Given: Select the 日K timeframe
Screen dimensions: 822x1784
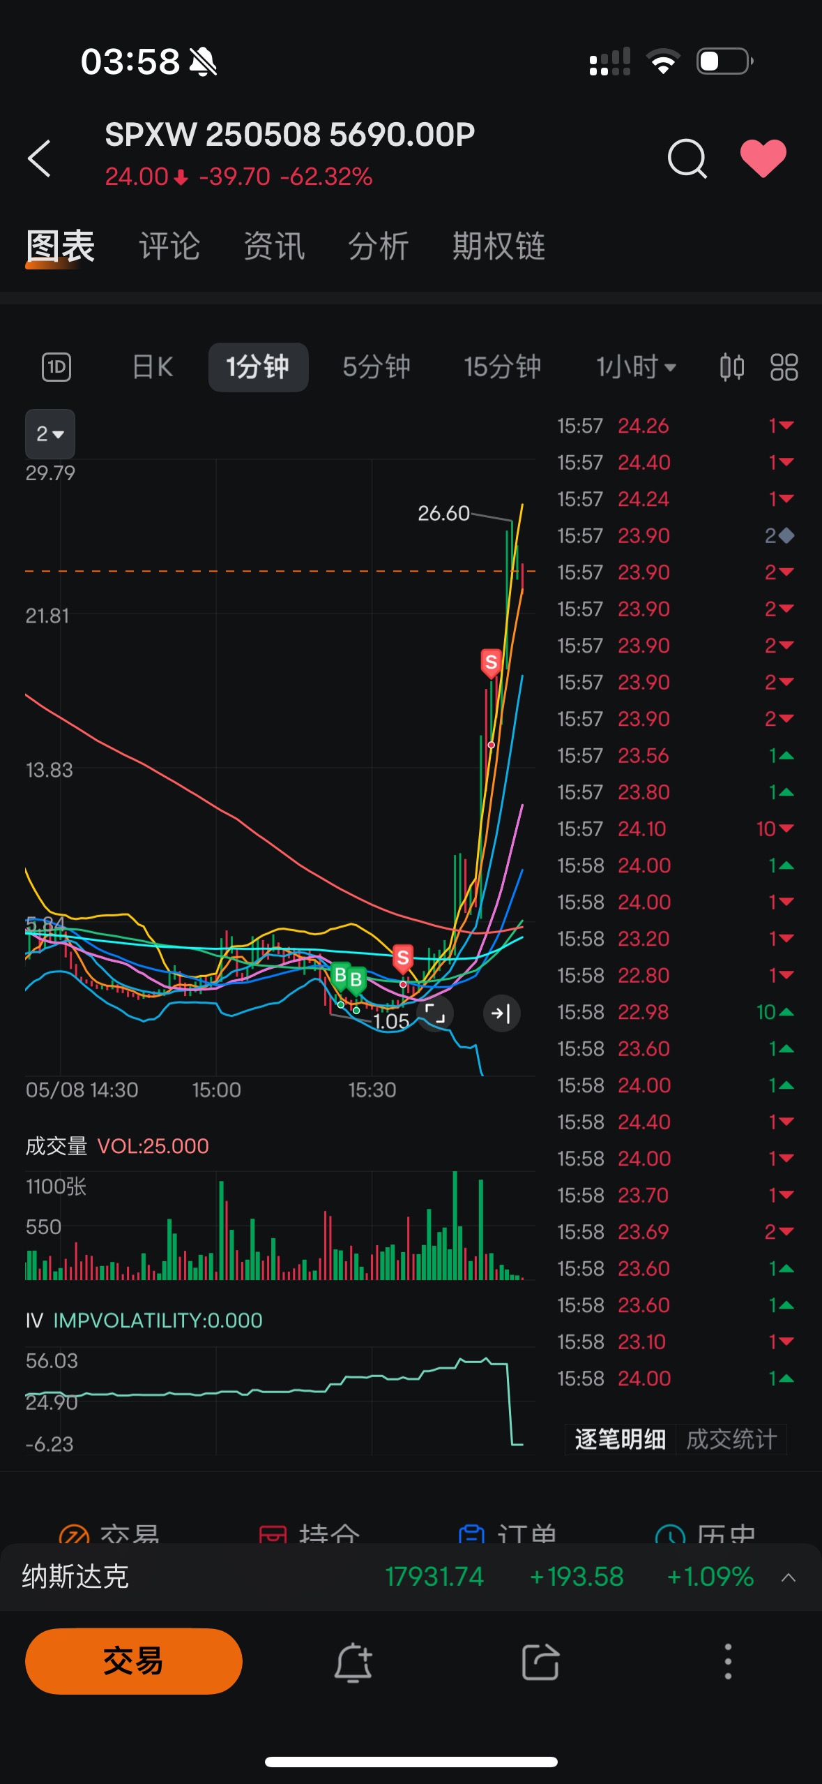Looking at the screenshot, I should point(153,367).
